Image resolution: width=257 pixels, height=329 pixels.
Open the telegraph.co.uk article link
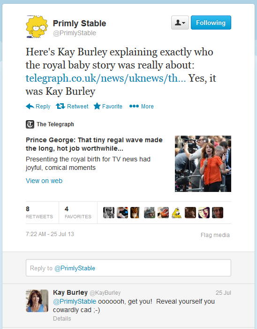[x=106, y=78]
